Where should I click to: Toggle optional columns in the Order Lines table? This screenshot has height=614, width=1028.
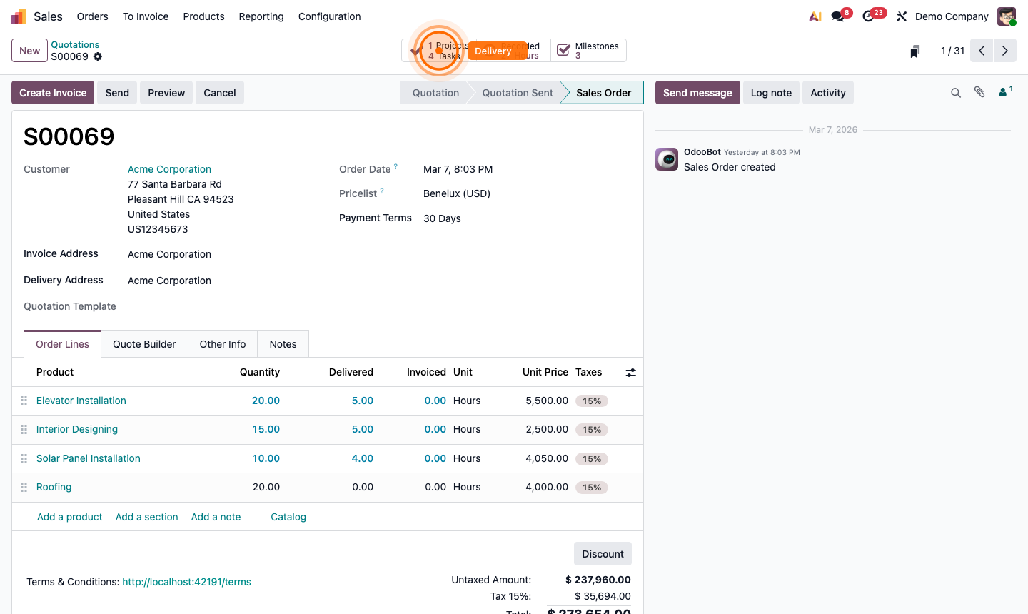coord(630,372)
